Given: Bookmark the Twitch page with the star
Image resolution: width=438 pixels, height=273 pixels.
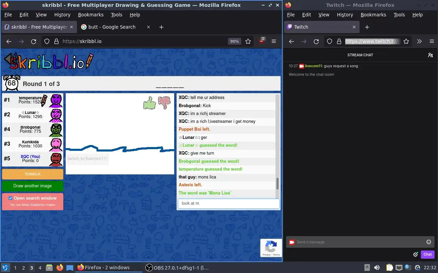Looking at the screenshot, I should (x=406, y=41).
